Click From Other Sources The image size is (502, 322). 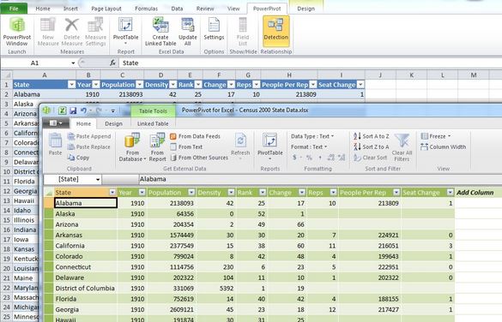(x=199, y=158)
